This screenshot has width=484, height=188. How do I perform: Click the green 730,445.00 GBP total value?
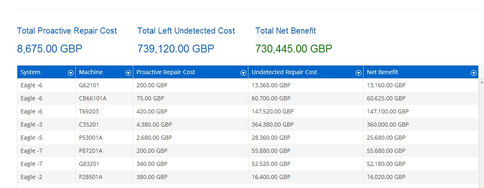point(294,49)
